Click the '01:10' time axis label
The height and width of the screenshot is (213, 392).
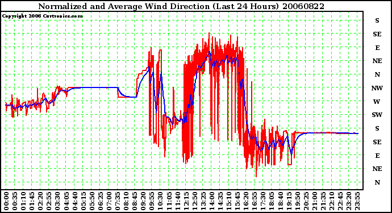pyautogui.click(x=23, y=201)
